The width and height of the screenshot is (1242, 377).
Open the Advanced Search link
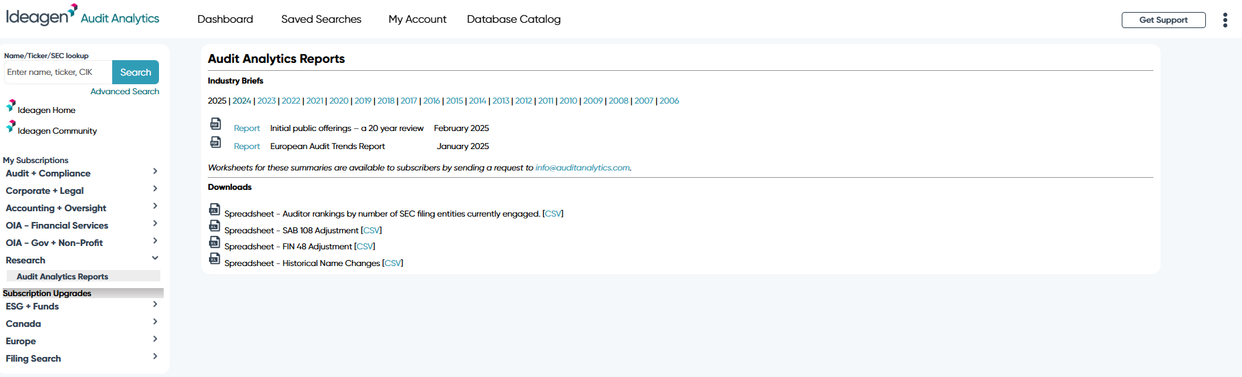(x=125, y=92)
